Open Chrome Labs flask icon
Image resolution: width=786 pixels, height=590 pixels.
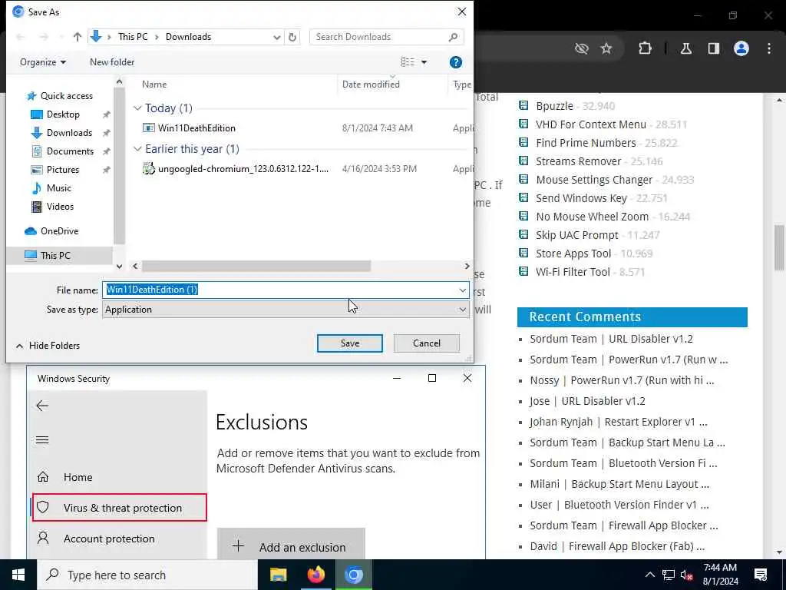click(x=686, y=48)
